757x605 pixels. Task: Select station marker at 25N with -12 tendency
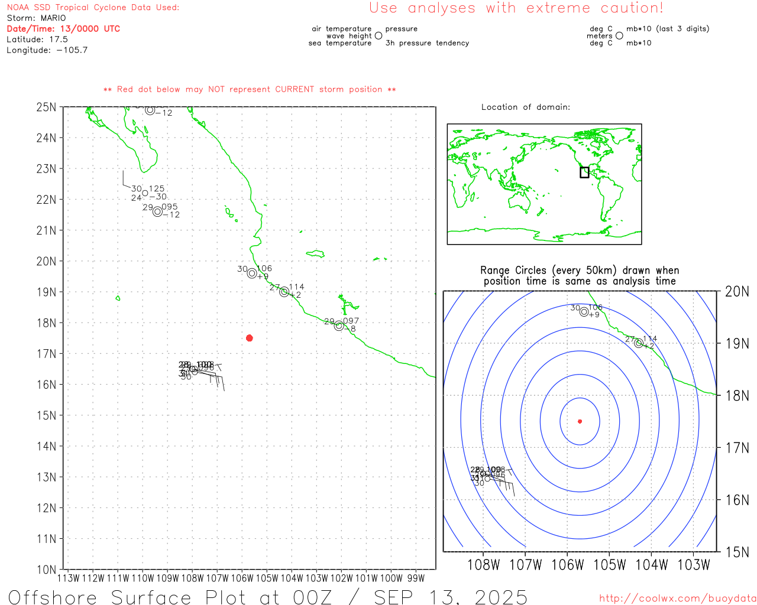click(x=150, y=110)
